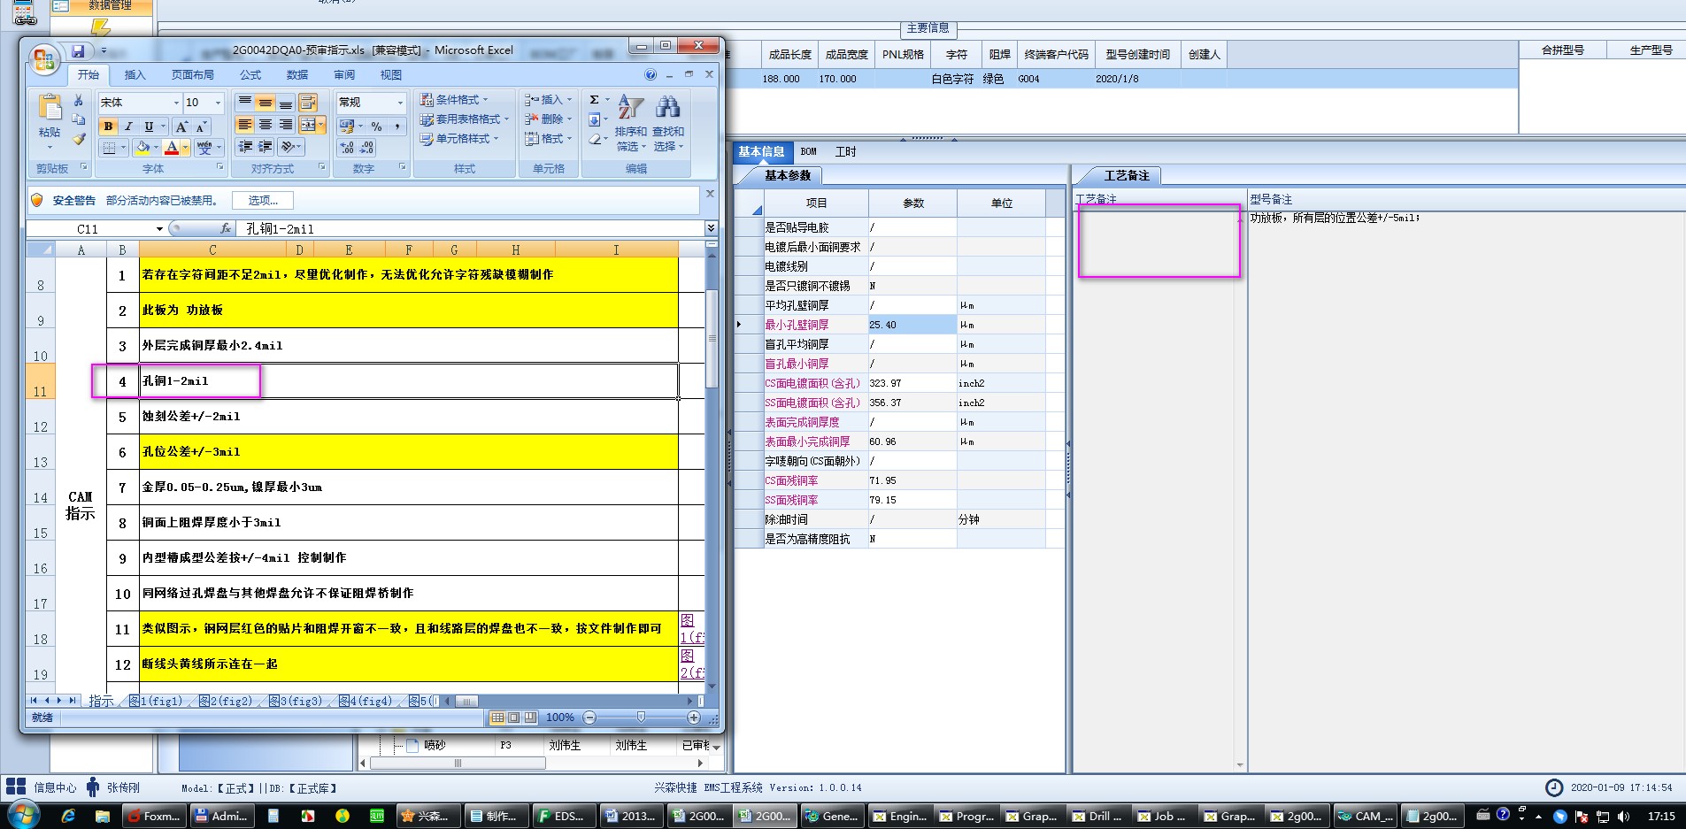The width and height of the screenshot is (1686, 829).
Task: Open the font name 宋体 dropdown
Action: click(175, 103)
